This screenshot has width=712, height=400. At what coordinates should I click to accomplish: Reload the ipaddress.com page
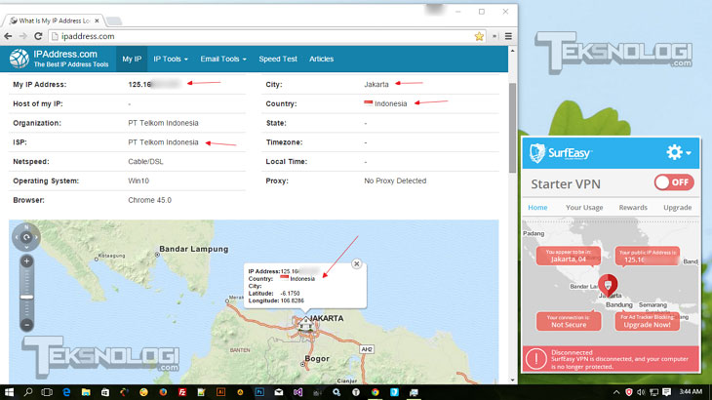38,36
